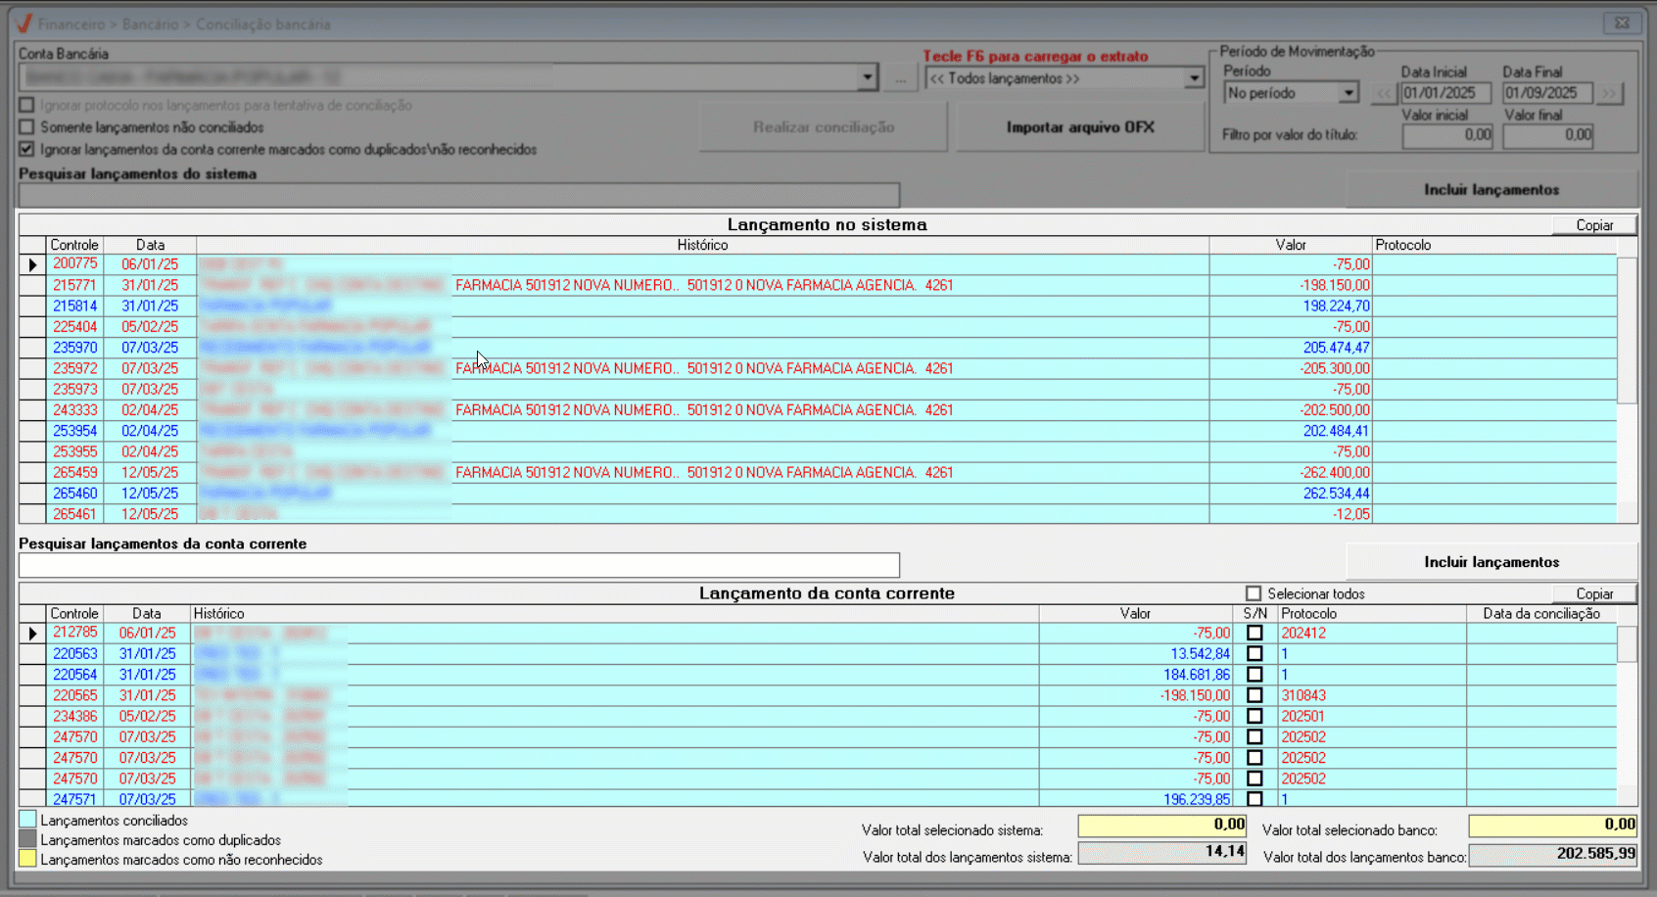The width and height of the screenshot is (1657, 897).
Task: Click the Pesquisar lançamentos da conta corrente field
Action: pos(458,565)
